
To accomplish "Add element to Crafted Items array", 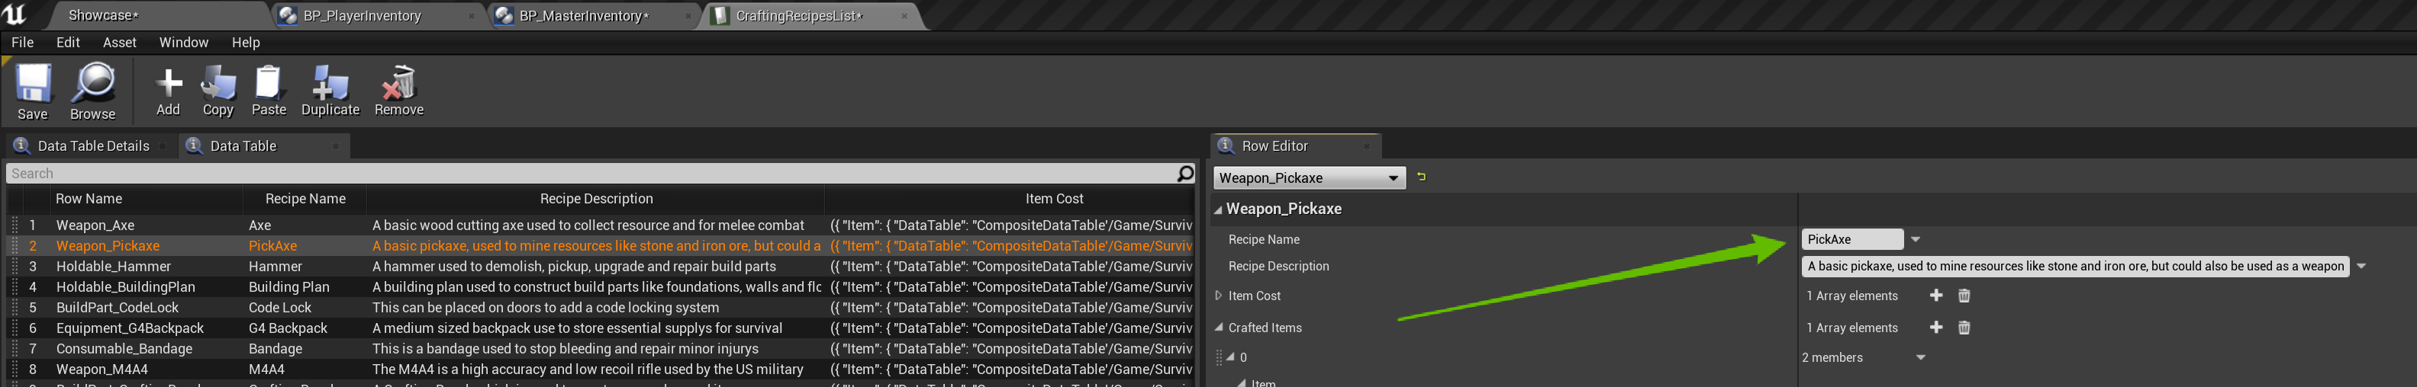I will [1935, 327].
